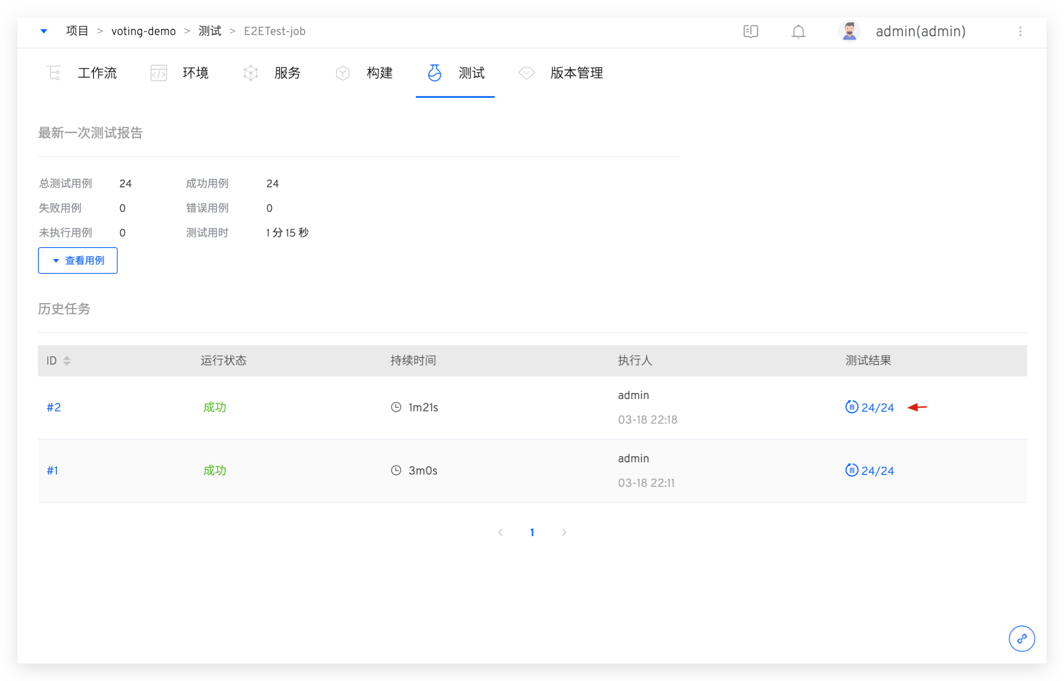Open task #2 details
Image resolution: width=1064 pixels, height=681 pixels.
(54, 407)
